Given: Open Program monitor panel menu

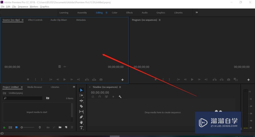Looking at the screenshot, I should [x=160, y=20].
